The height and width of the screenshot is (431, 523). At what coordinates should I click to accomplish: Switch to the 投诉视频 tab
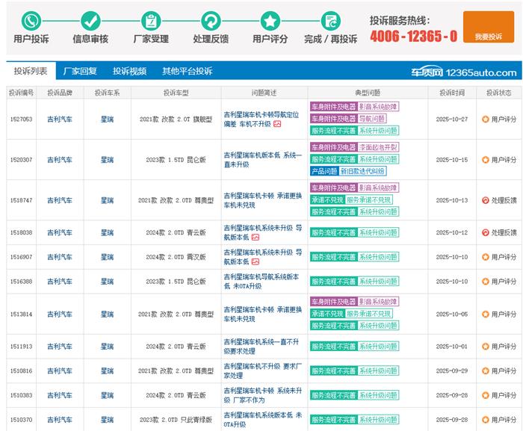click(x=129, y=72)
